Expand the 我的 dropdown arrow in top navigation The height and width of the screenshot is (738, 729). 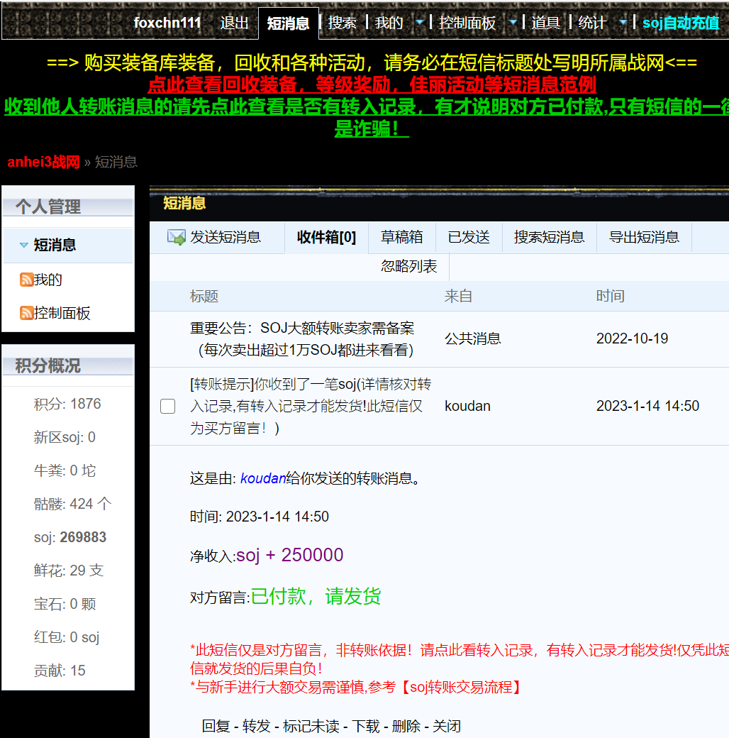pyautogui.click(x=419, y=23)
